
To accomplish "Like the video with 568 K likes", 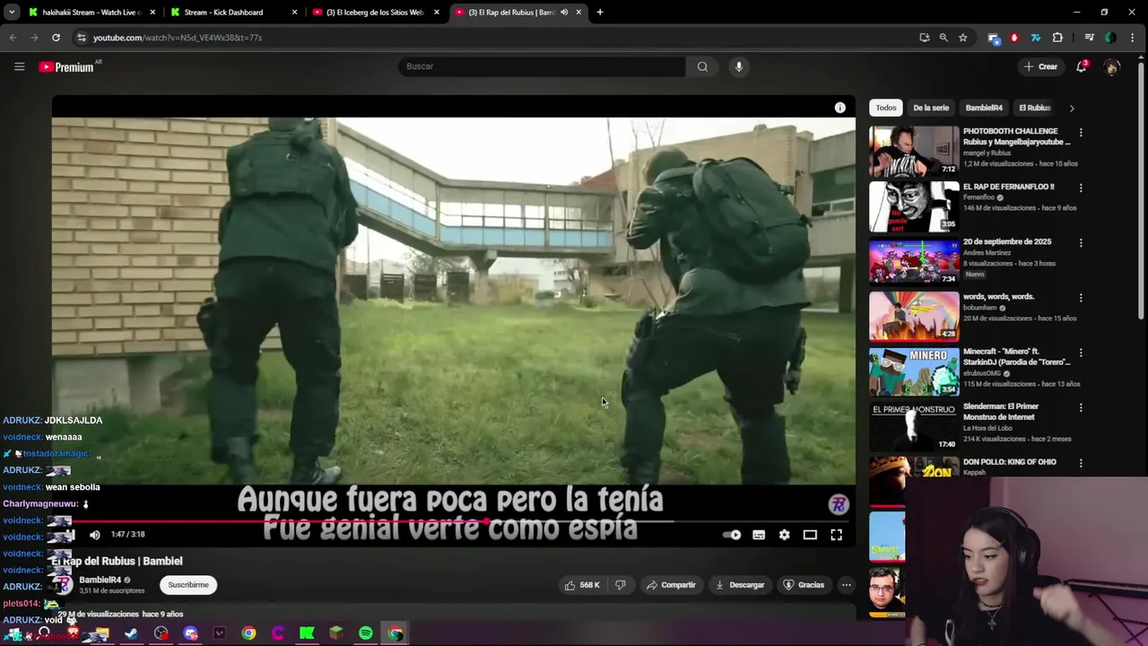I will click(582, 585).
